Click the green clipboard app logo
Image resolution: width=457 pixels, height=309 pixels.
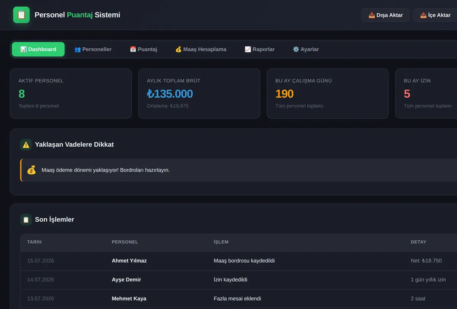point(21,15)
